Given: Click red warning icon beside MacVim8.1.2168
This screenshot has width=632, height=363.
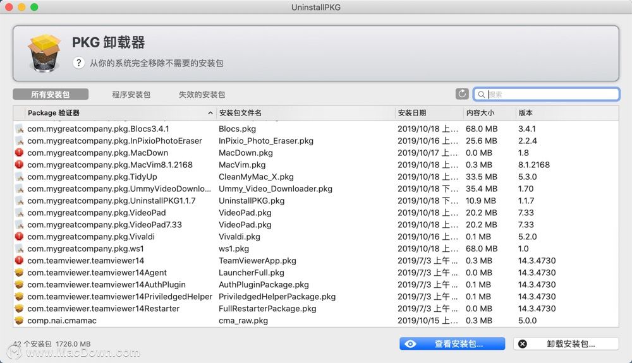Looking at the screenshot, I should point(19,165).
